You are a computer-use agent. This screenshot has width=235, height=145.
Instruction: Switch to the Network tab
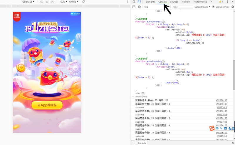point(186,2)
